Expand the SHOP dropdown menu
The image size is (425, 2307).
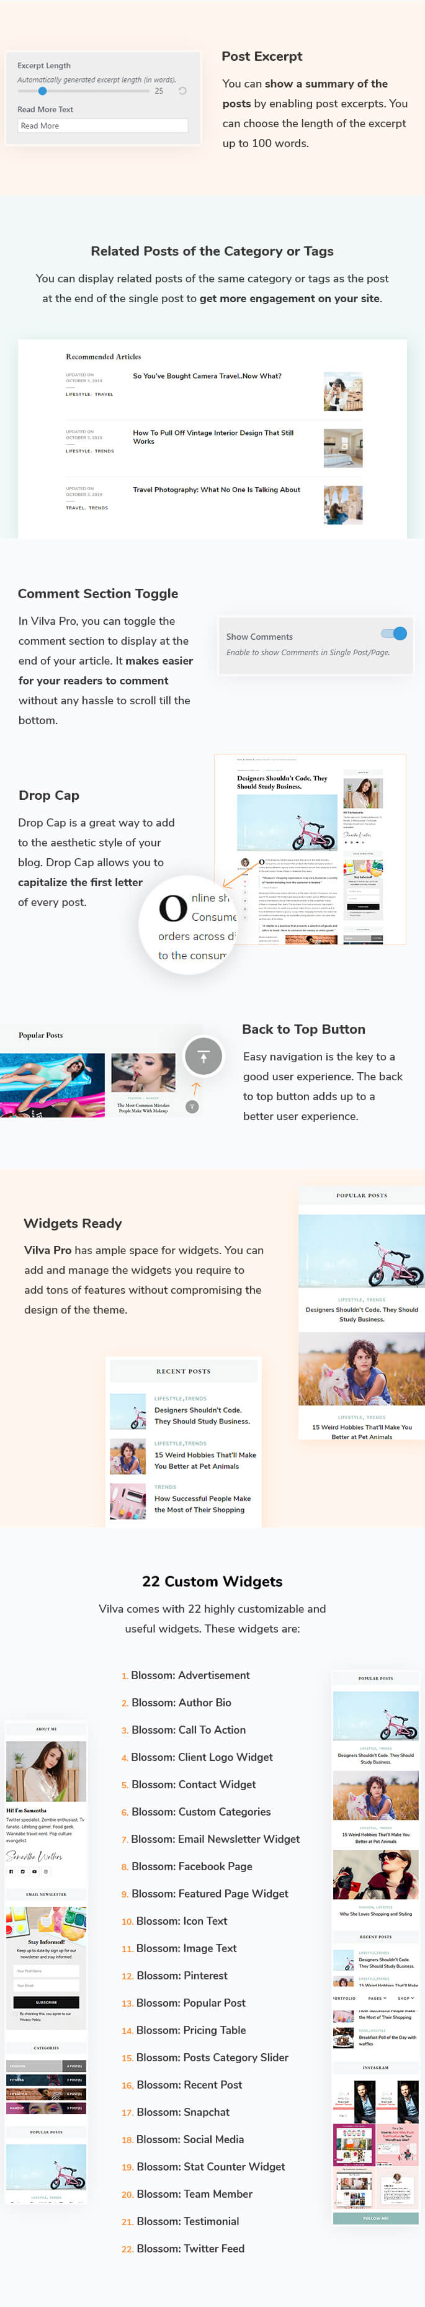[x=406, y=1998]
